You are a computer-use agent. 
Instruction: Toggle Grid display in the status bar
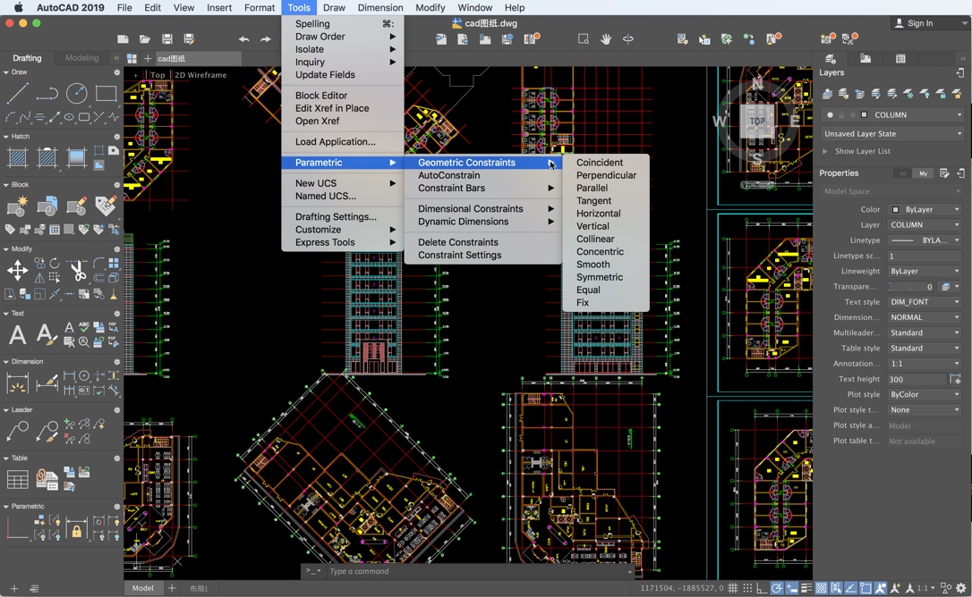click(x=732, y=587)
